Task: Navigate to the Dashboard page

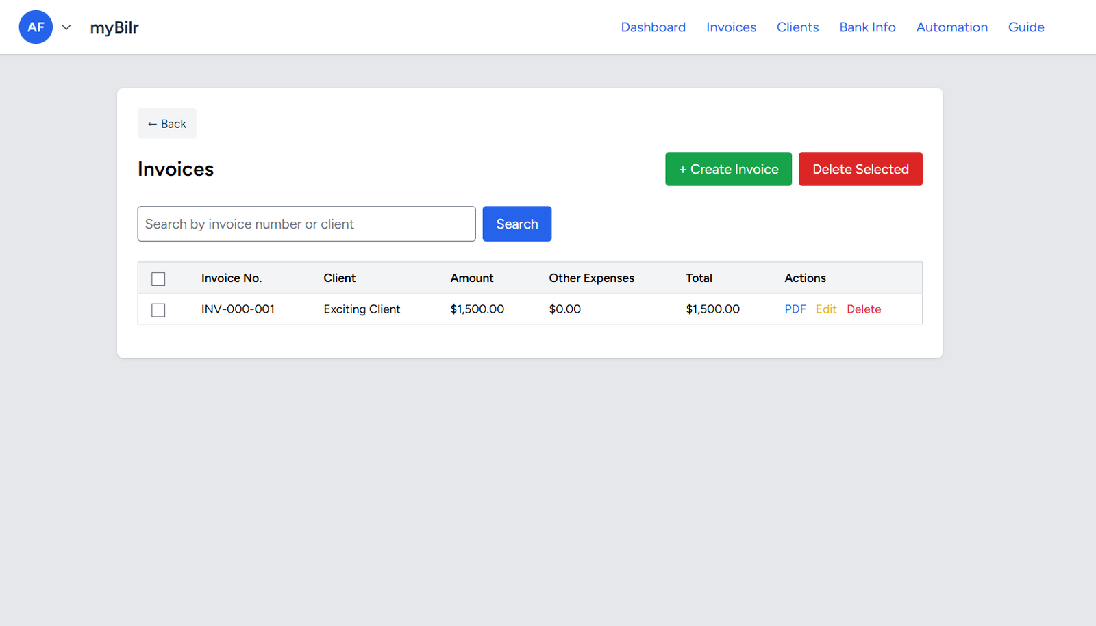Action: [653, 27]
